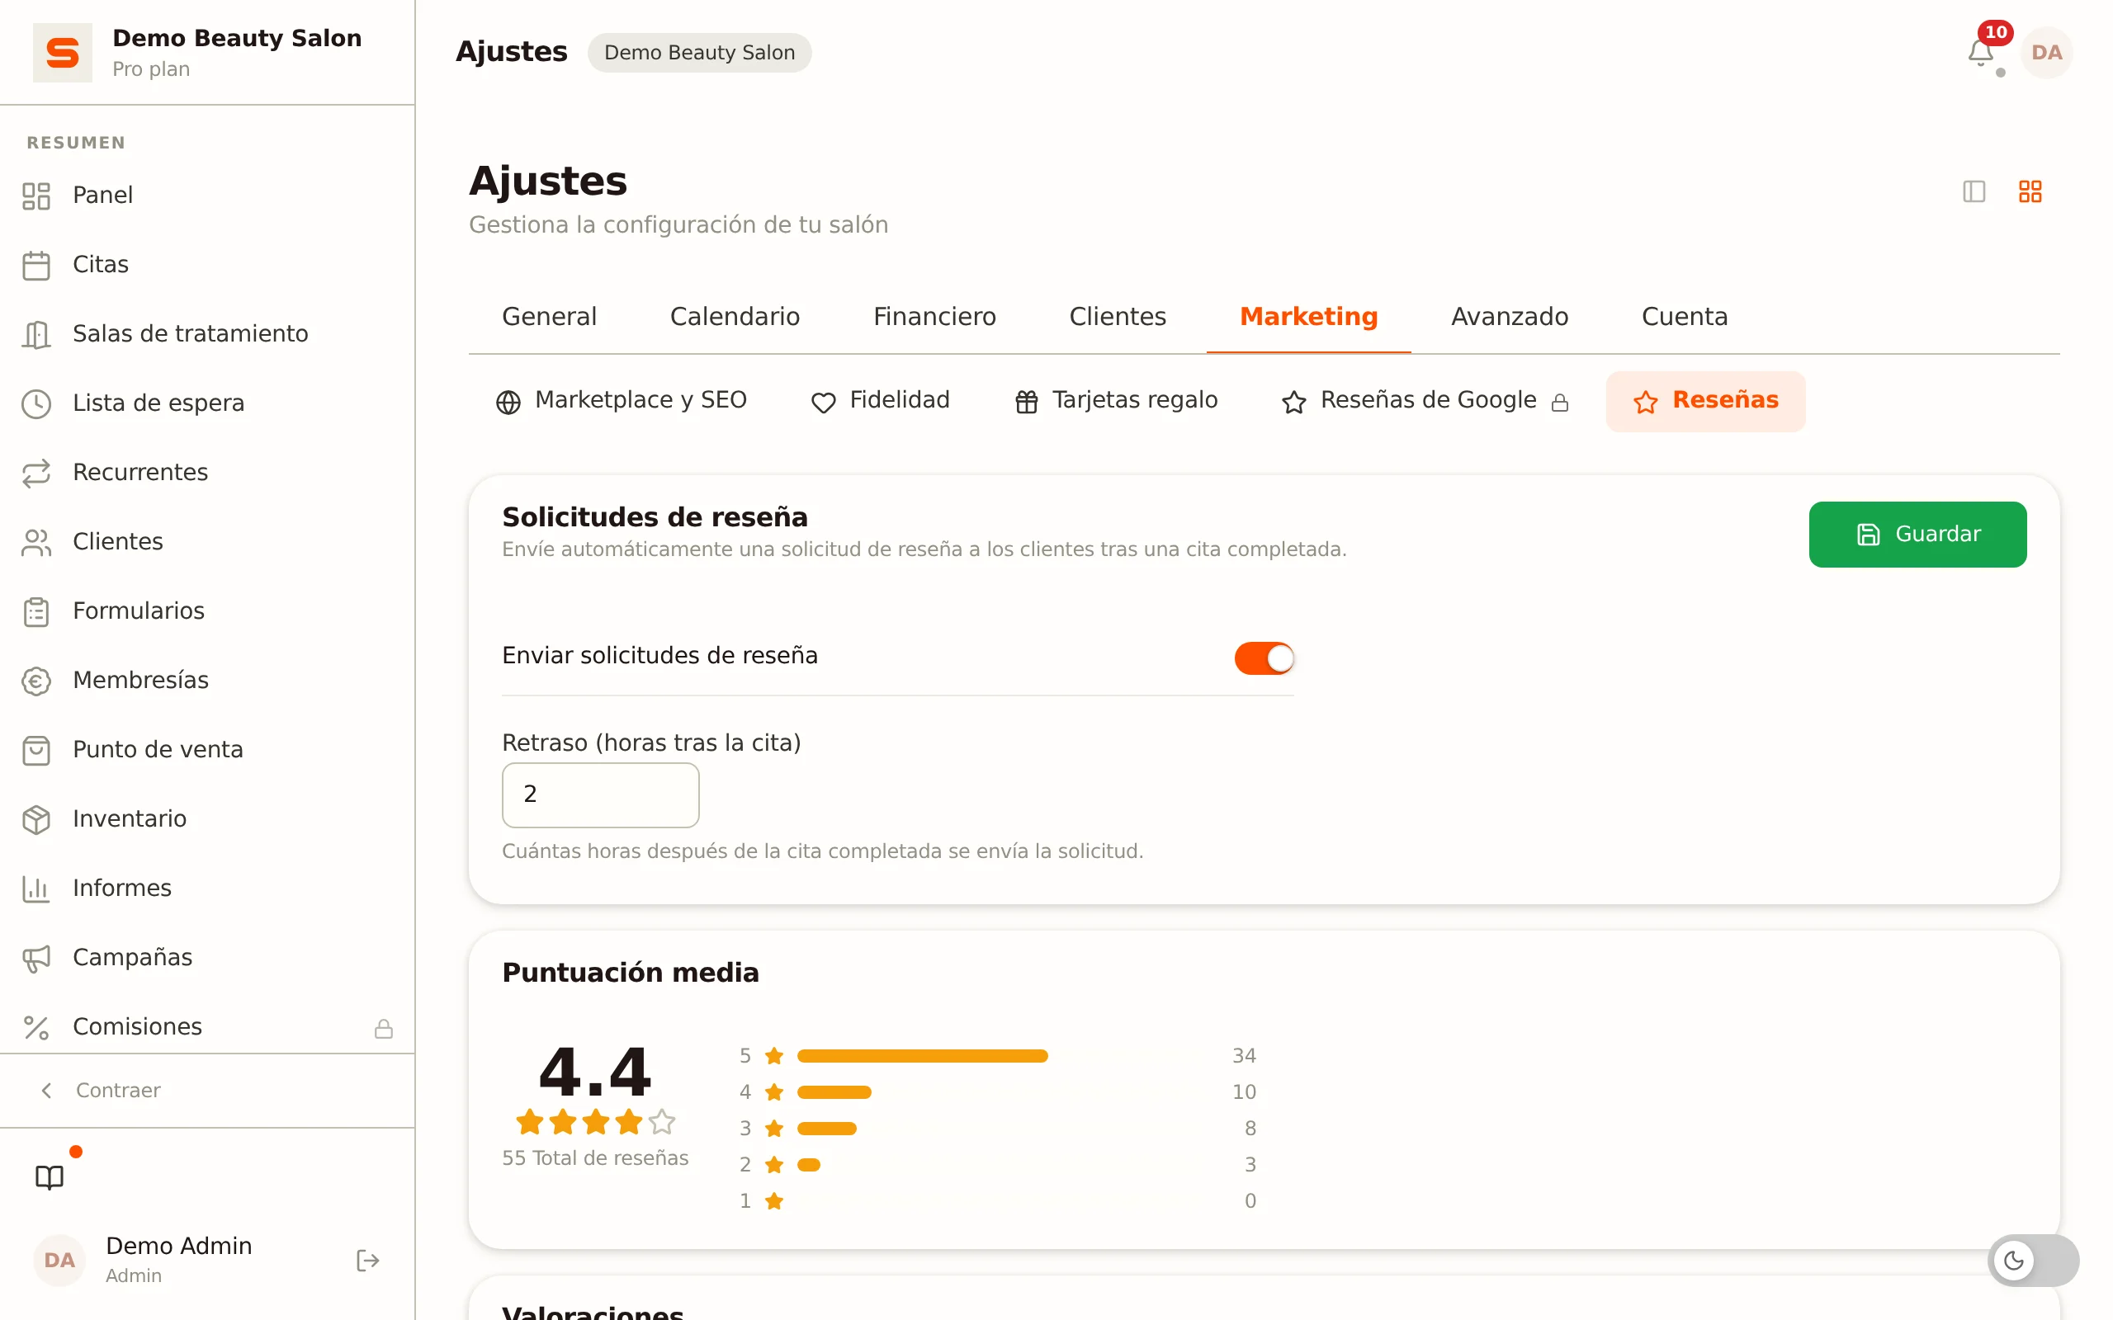This screenshot has width=2113, height=1320.
Task: Click the Citas calendar icon
Action: [x=35, y=265]
